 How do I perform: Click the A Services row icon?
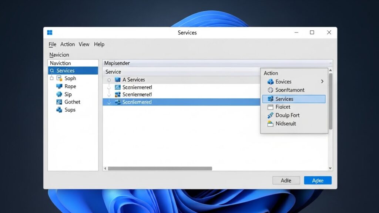(118, 80)
